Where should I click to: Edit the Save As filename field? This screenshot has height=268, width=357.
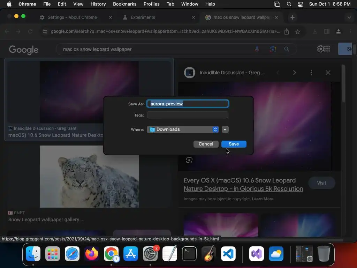tap(188, 104)
